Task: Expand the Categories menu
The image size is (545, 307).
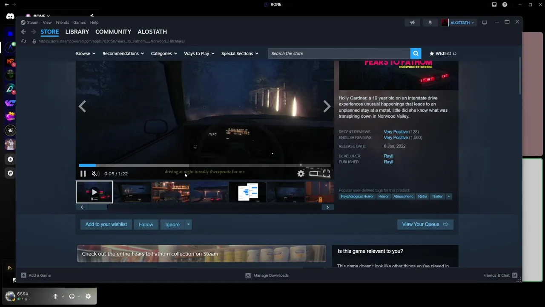Action: tap(164, 53)
